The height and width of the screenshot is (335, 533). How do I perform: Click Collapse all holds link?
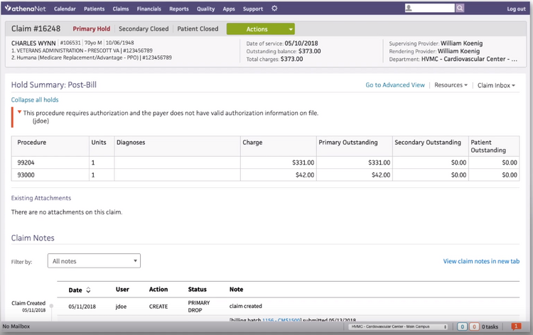35,100
